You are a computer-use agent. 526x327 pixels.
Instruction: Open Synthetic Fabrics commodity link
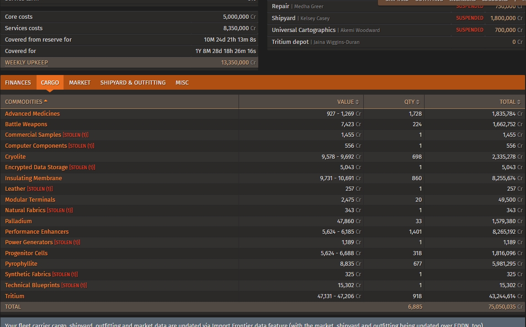28,274
